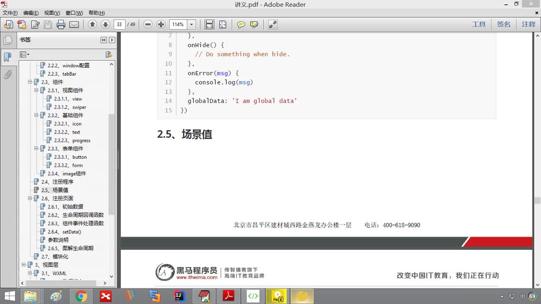Collapse the 2.3.1、视图组件 node
541x304 pixels.
click(36, 90)
